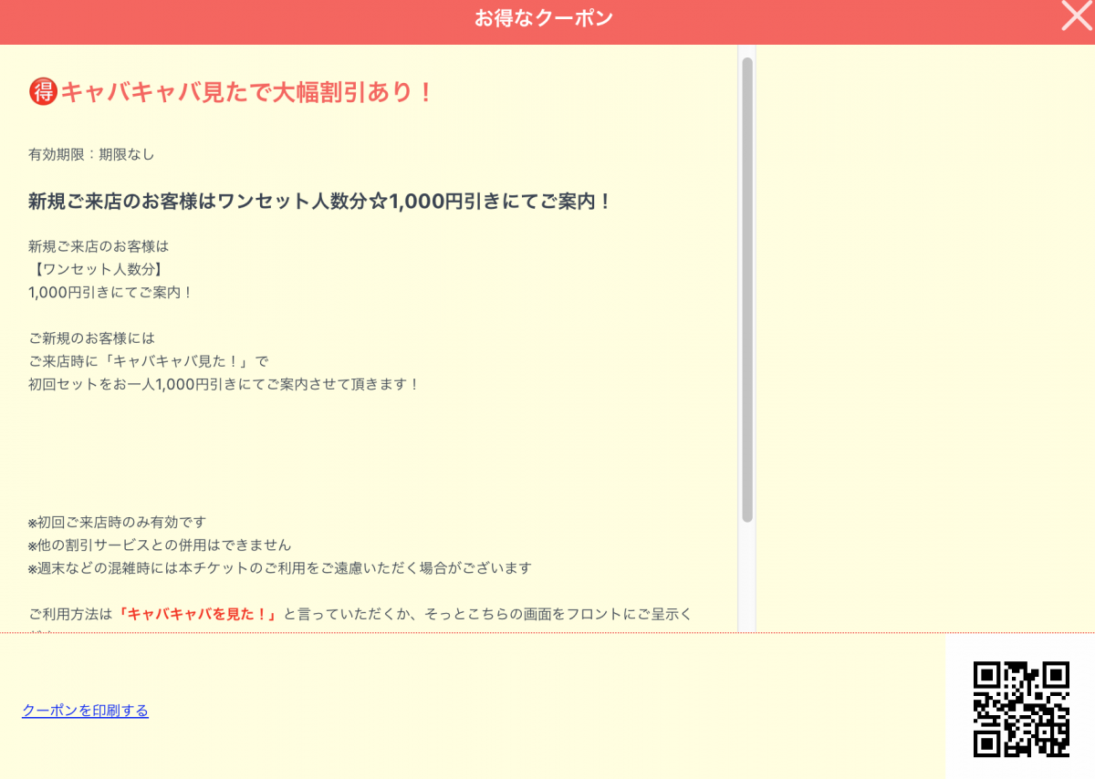The width and height of the screenshot is (1095, 779).
Task: Click the 【ワンセット人数分】 text line
Action: click(x=99, y=269)
